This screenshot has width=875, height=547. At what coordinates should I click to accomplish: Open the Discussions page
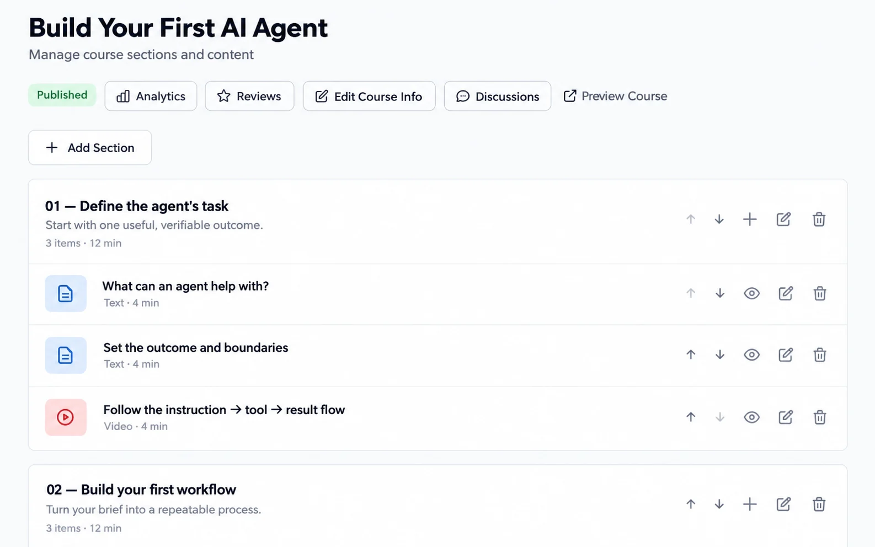[x=498, y=96]
